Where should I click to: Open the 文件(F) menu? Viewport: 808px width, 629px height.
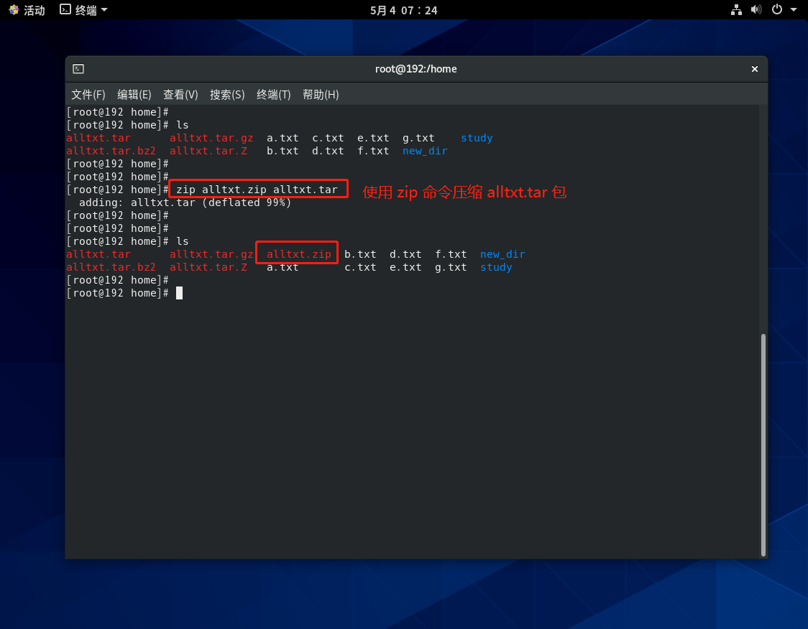coord(88,95)
